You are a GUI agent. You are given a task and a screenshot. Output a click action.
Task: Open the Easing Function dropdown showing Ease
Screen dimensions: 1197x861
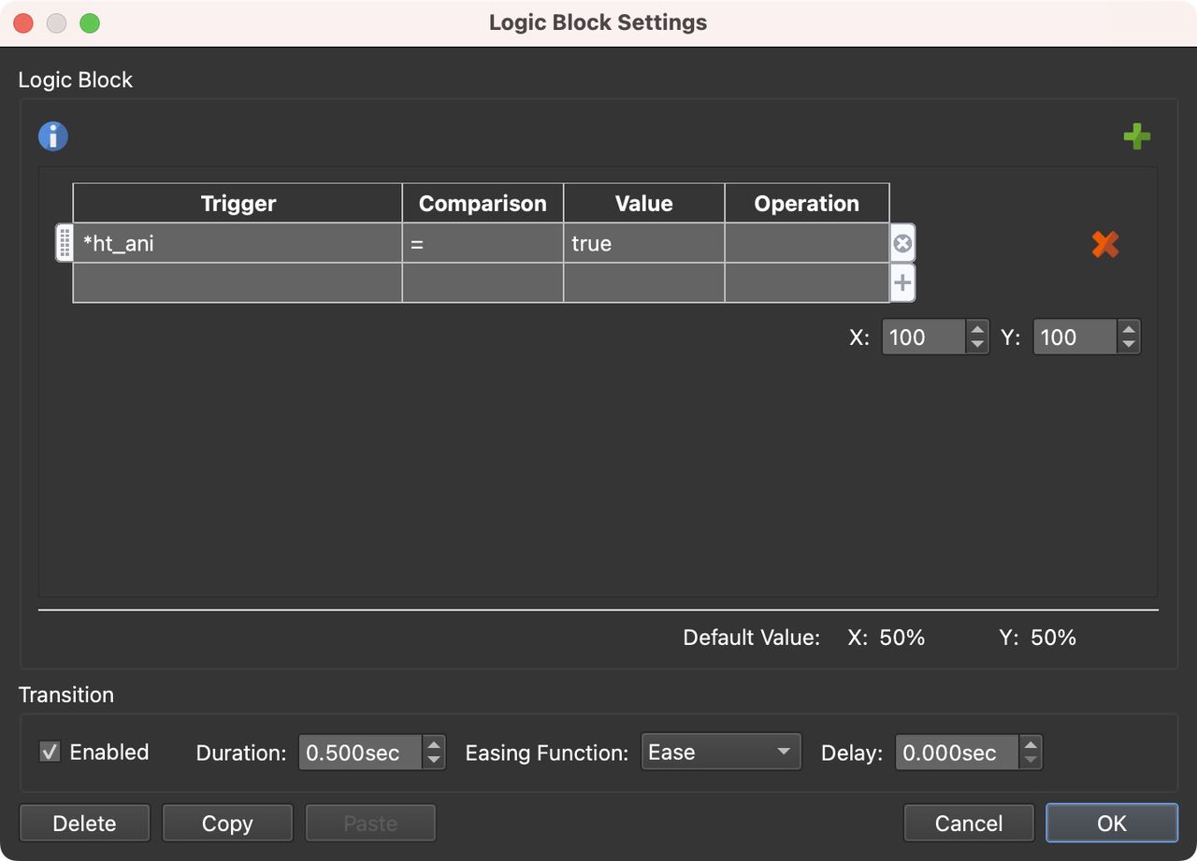point(721,752)
